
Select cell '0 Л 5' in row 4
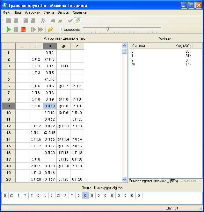pos(50,73)
